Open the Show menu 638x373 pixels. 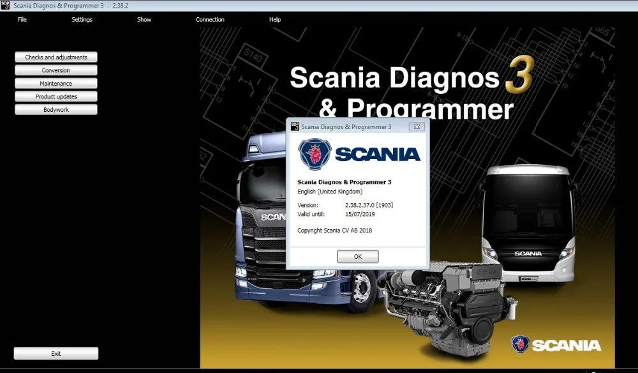click(144, 20)
